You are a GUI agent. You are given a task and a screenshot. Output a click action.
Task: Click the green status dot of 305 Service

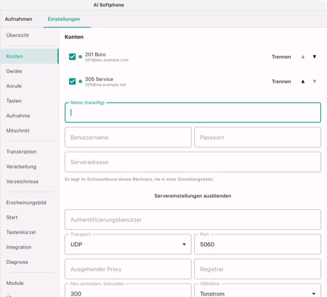tap(80, 81)
